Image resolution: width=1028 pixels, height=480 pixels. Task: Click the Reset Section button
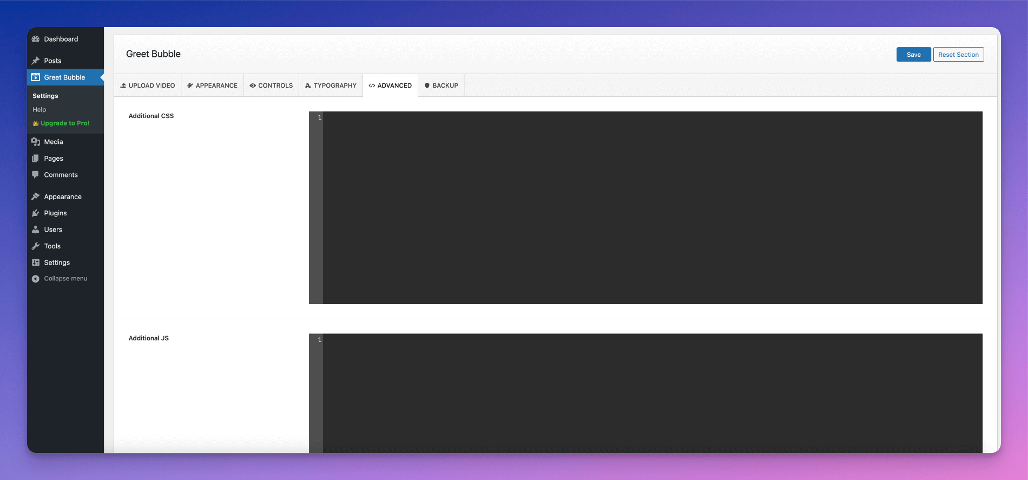[959, 55]
